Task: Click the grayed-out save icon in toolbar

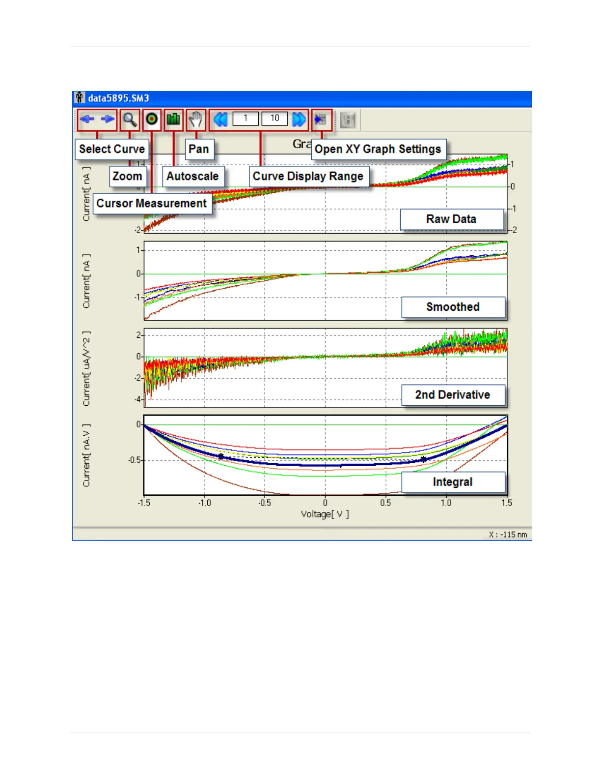Action: pos(348,120)
